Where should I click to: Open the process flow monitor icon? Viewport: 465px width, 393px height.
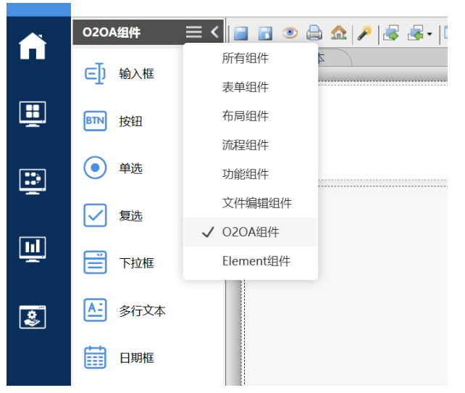[33, 180]
